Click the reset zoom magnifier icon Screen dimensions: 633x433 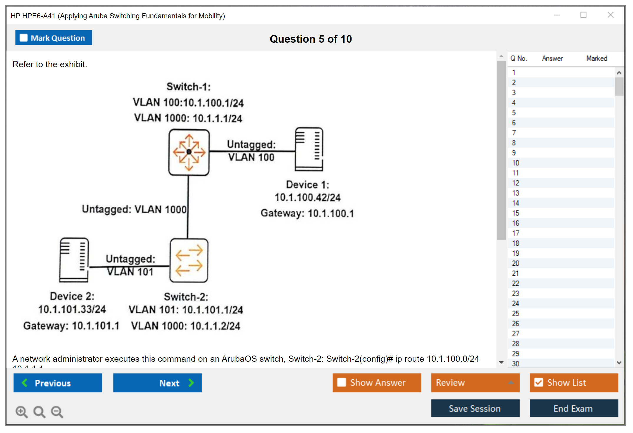tap(39, 411)
